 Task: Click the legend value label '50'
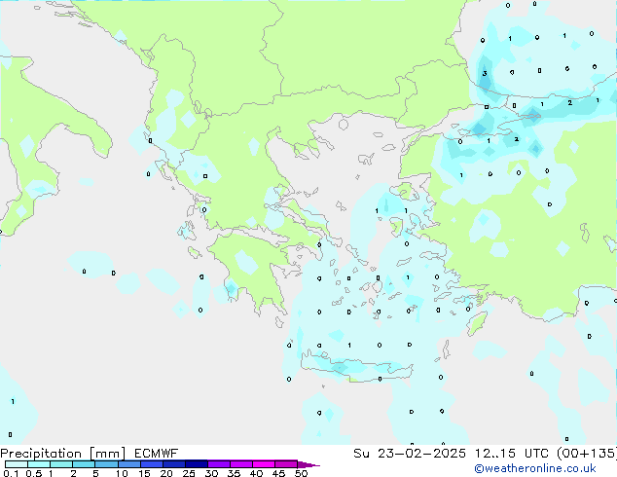coord(301,473)
